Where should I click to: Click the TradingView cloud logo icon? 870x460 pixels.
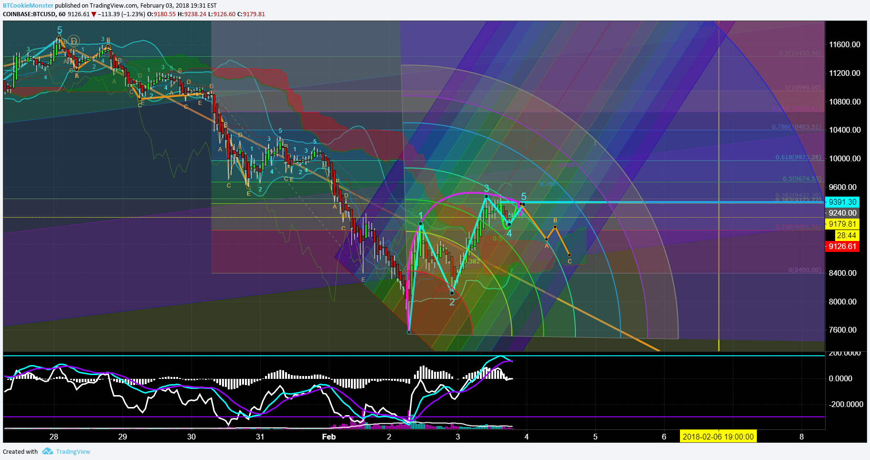[47, 451]
